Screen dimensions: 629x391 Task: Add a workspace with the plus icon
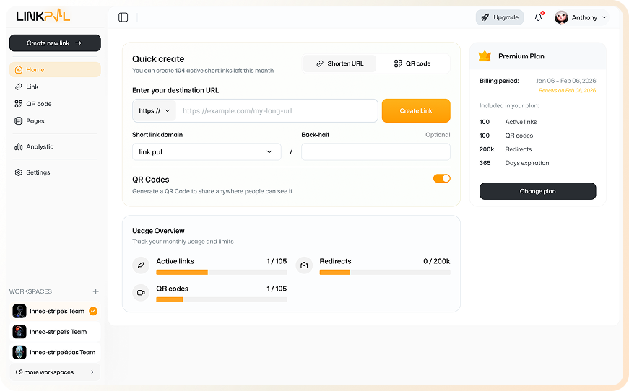click(x=95, y=291)
